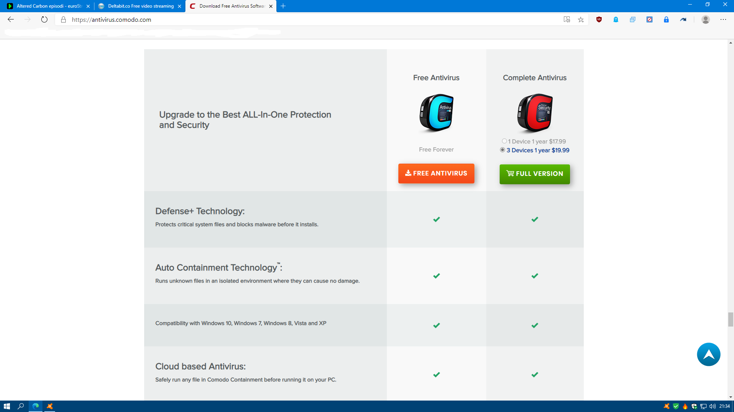Click the address bar URL field

pyautogui.click(x=306, y=19)
